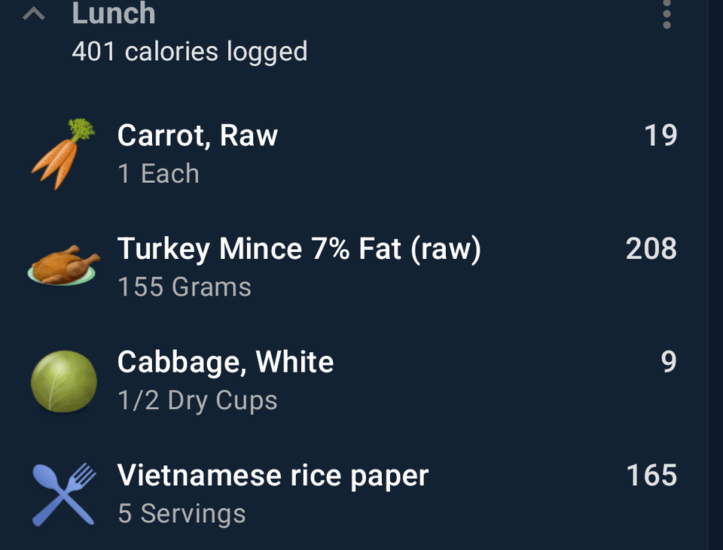Screen dimensions: 723x550
Task: Tap the carrot food icon
Action: pos(63,153)
